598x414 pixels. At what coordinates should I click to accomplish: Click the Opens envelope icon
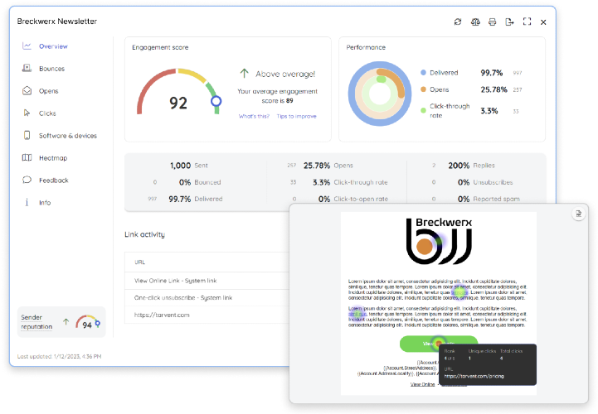[27, 90]
